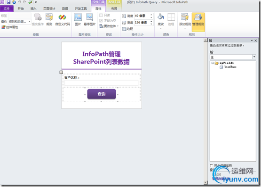Redo the last undone action

pyautogui.click(x=24, y=2)
